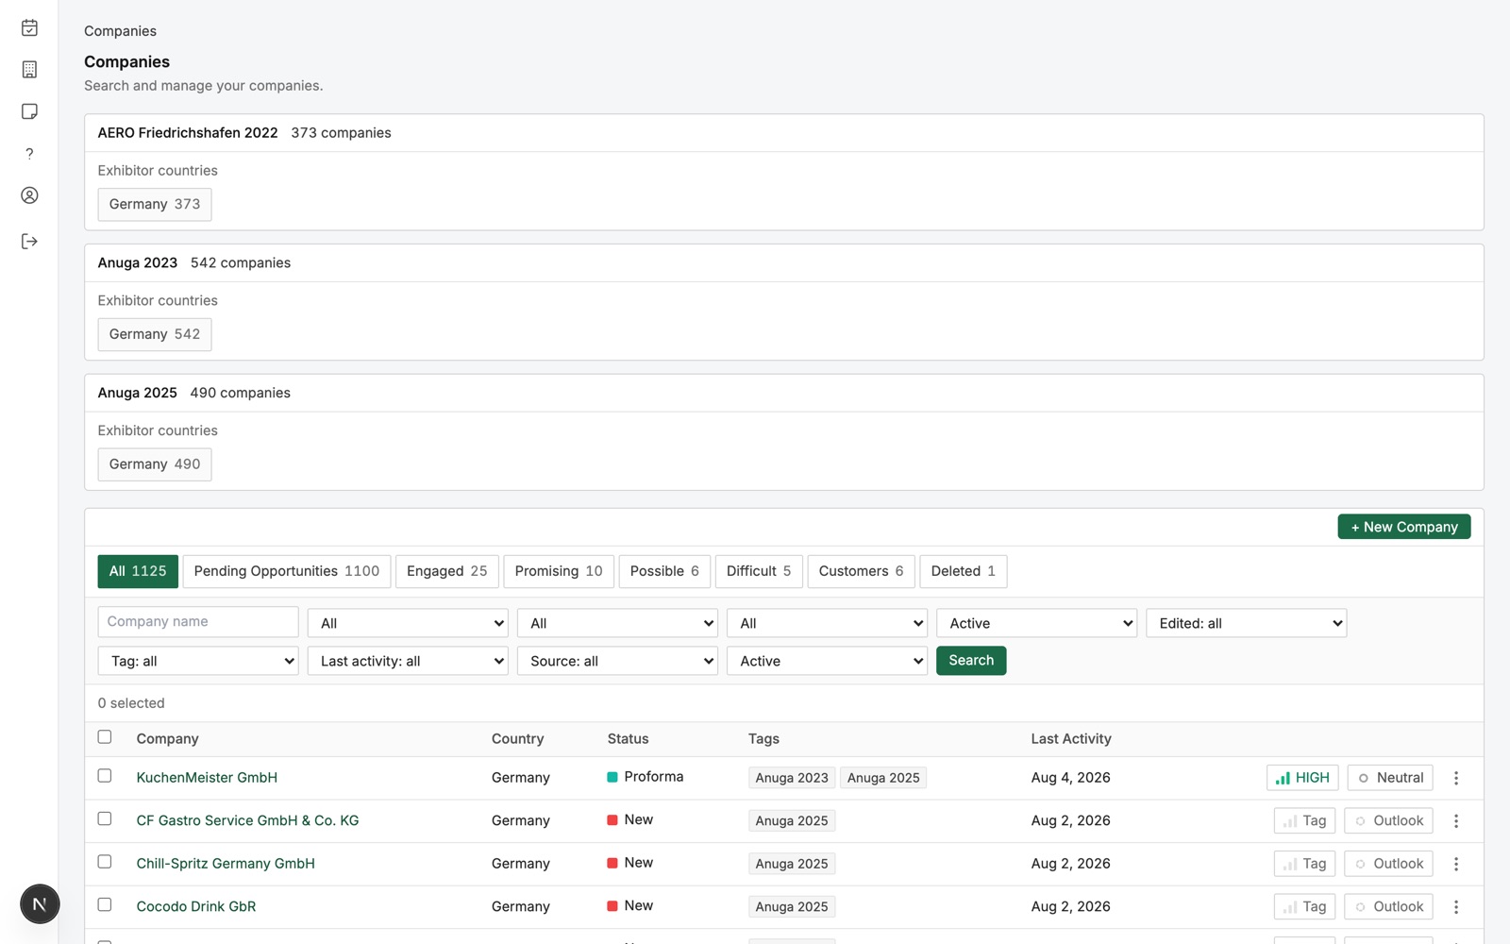Click Germany 373 under AERO Friedrichshafen
The image size is (1510, 944).
tap(155, 204)
